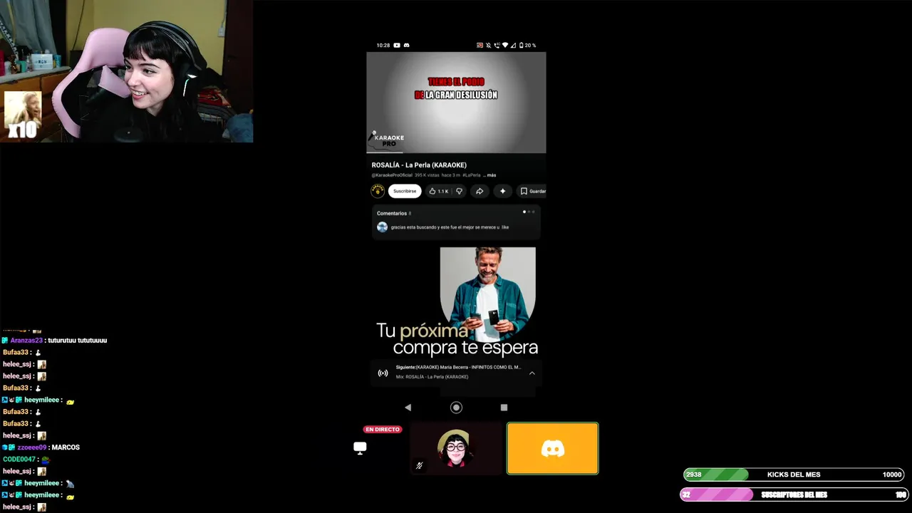Click the EN DIRECTO live badge
912x513 pixels.
pyautogui.click(x=383, y=430)
